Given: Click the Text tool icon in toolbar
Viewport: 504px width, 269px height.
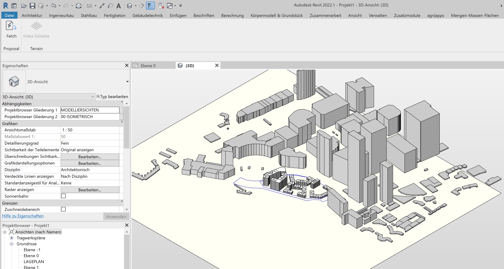Looking at the screenshot, I should [x=119, y=5].
